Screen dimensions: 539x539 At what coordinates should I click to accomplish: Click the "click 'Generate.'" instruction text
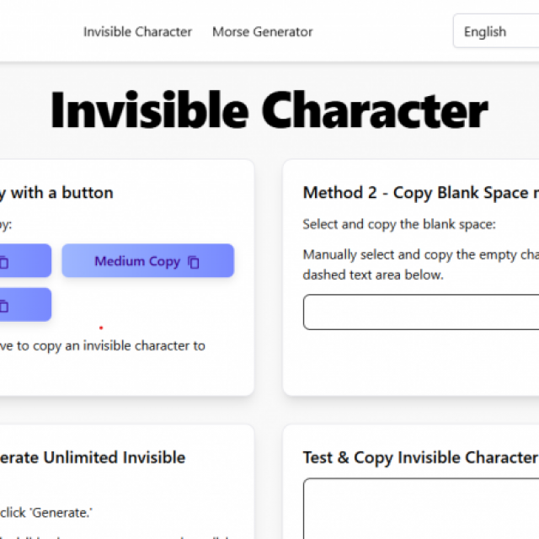(x=46, y=513)
